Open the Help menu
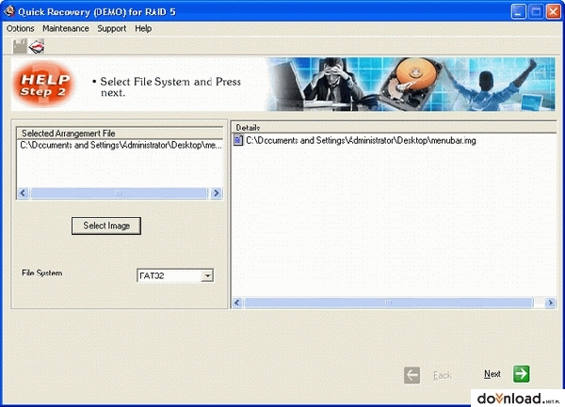The height and width of the screenshot is (407, 565). point(143,28)
